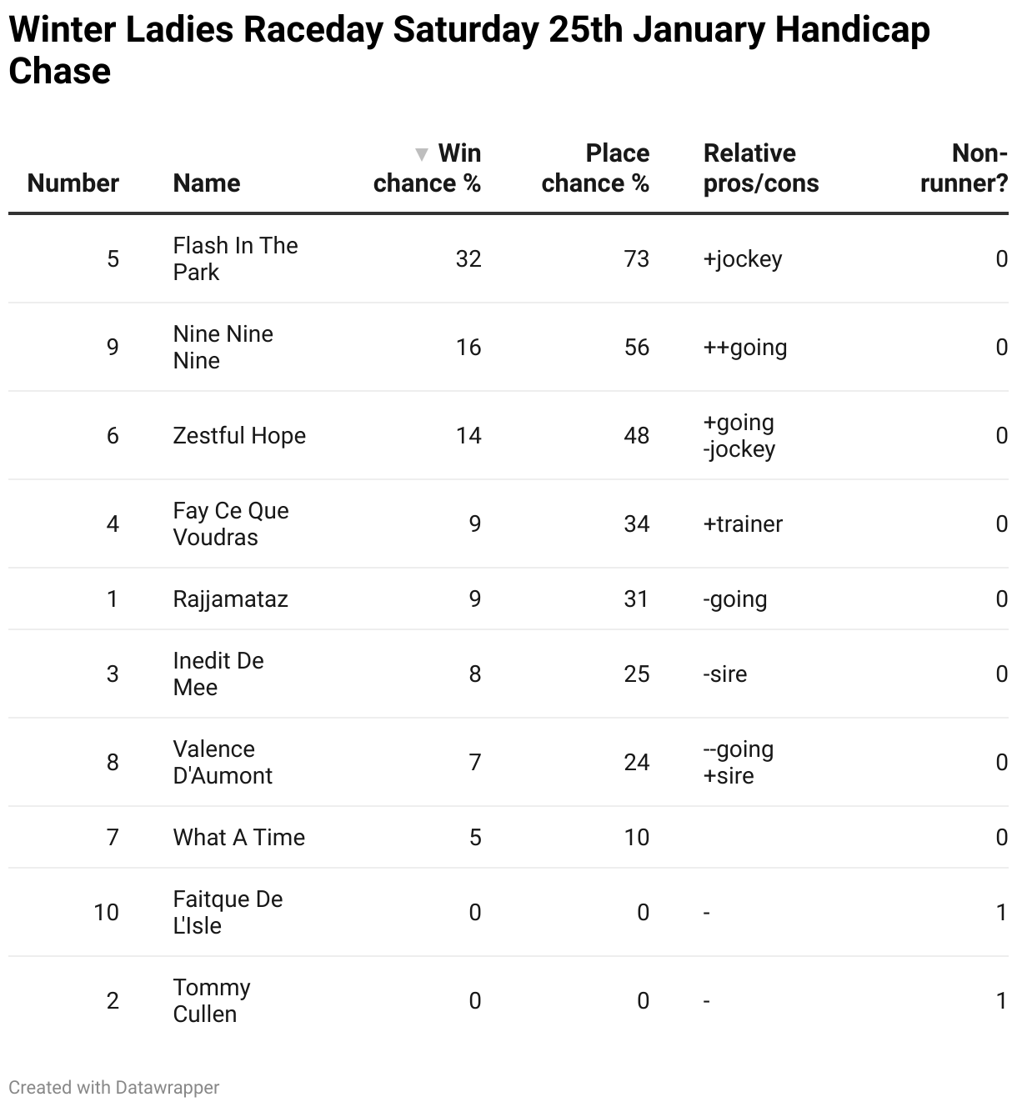
Task: Click Fay Ce Que Voudras name cell
Action: pos(231,523)
